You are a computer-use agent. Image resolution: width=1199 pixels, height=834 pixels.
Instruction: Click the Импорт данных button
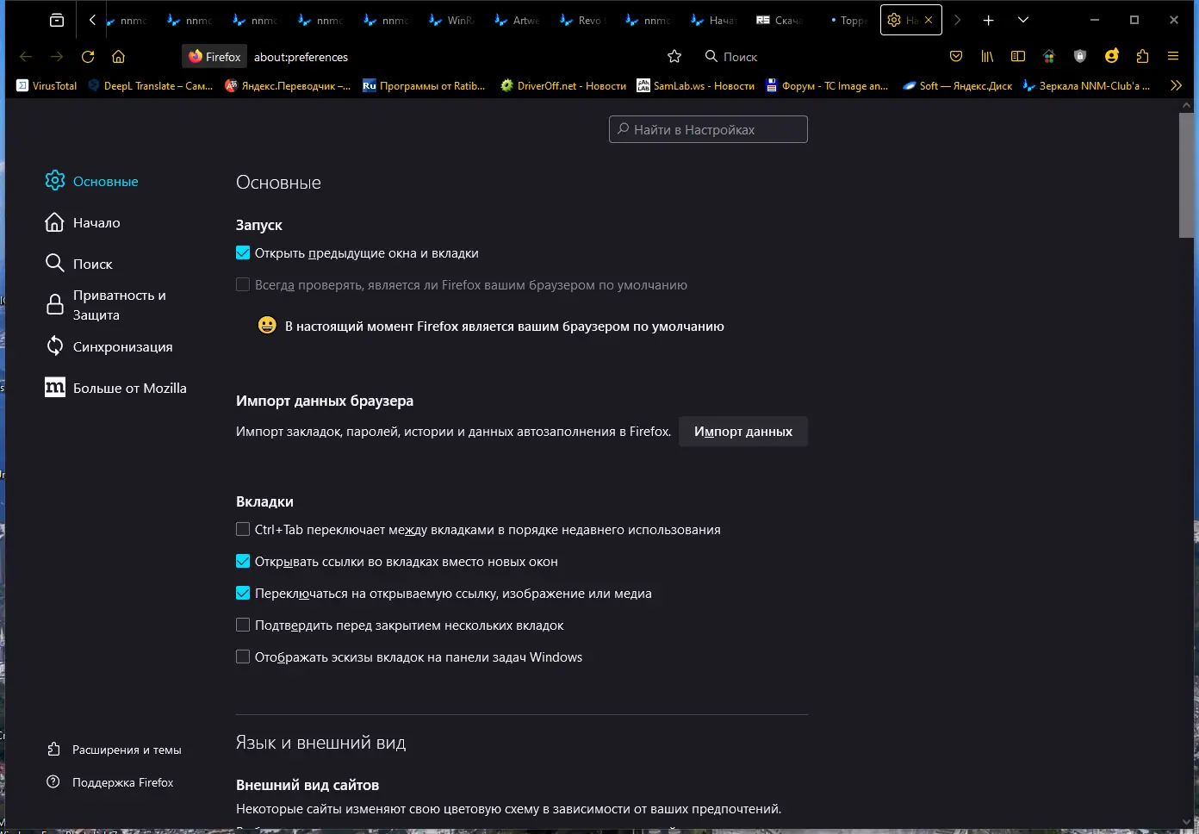(x=742, y=431)
